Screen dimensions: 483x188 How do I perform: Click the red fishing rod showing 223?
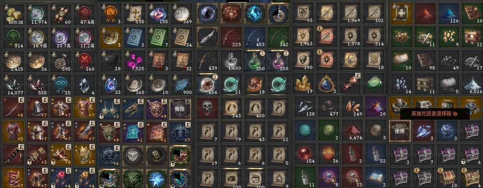coord(231,37)
